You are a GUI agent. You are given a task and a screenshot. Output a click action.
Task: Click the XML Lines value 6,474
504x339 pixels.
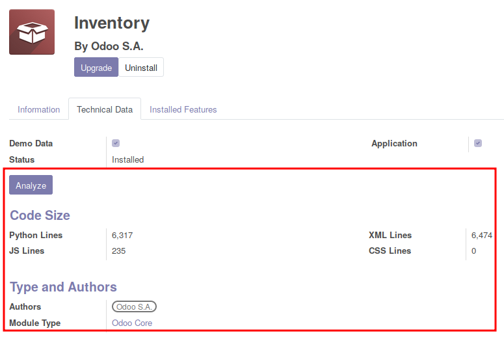coord(482,235)
